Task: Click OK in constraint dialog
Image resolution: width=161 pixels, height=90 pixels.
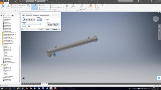Action: coord(41,29)
